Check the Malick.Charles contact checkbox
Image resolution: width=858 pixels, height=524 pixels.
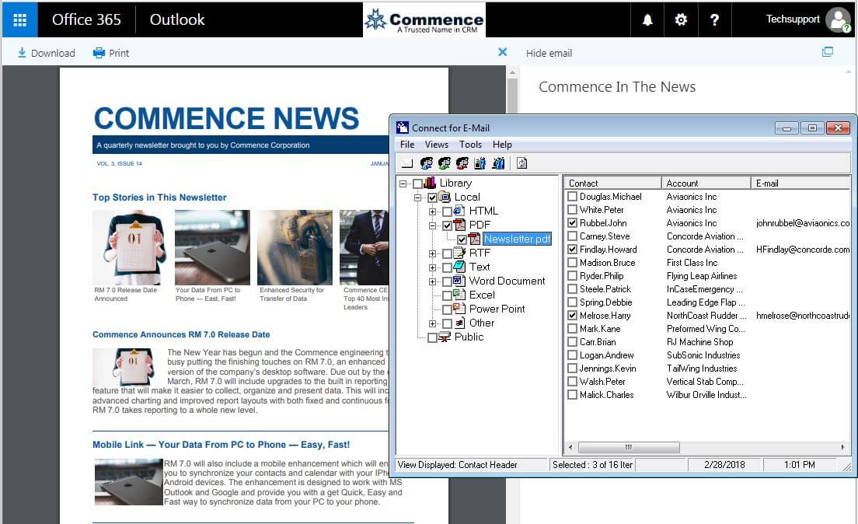(x=572, y=395)
